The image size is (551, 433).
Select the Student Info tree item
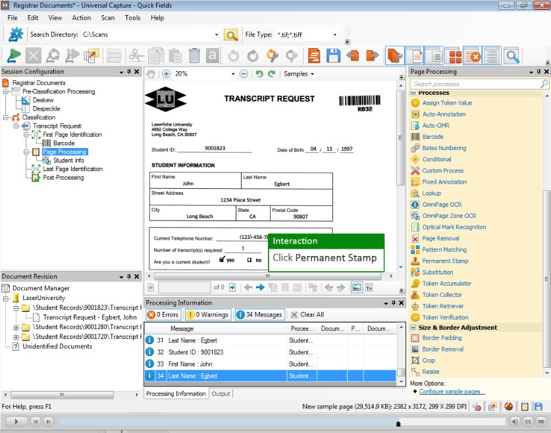click(x=68, y=161)
